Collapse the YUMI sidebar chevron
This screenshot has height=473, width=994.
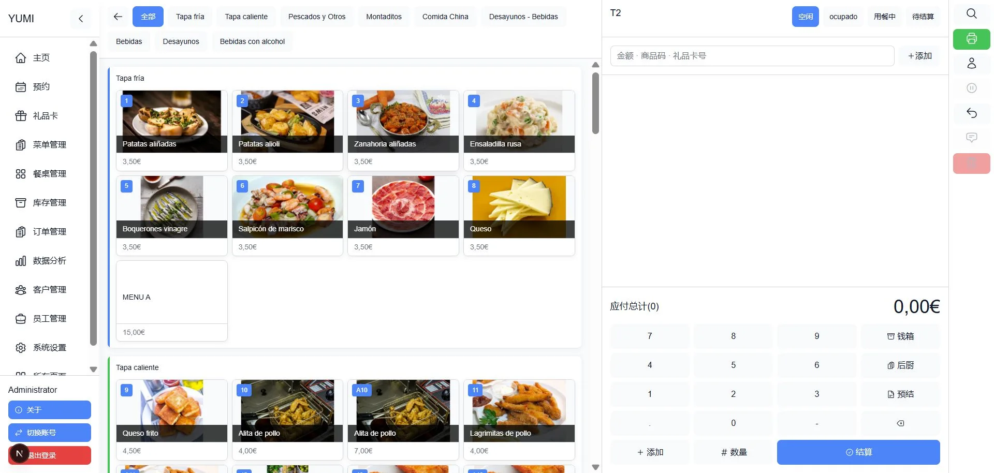[81, 19]
